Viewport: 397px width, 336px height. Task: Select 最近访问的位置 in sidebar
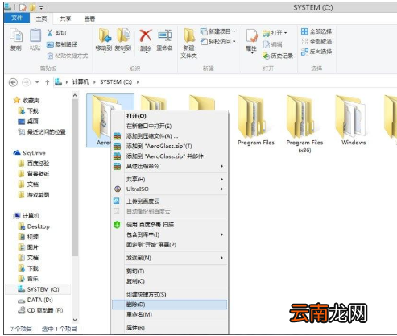coord(42,132)
